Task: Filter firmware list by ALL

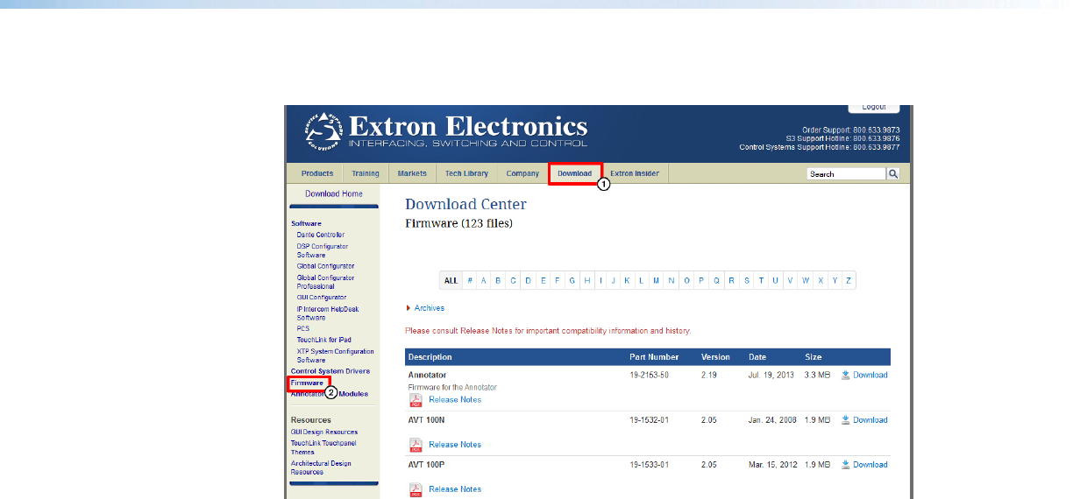Action: [451, 281]
